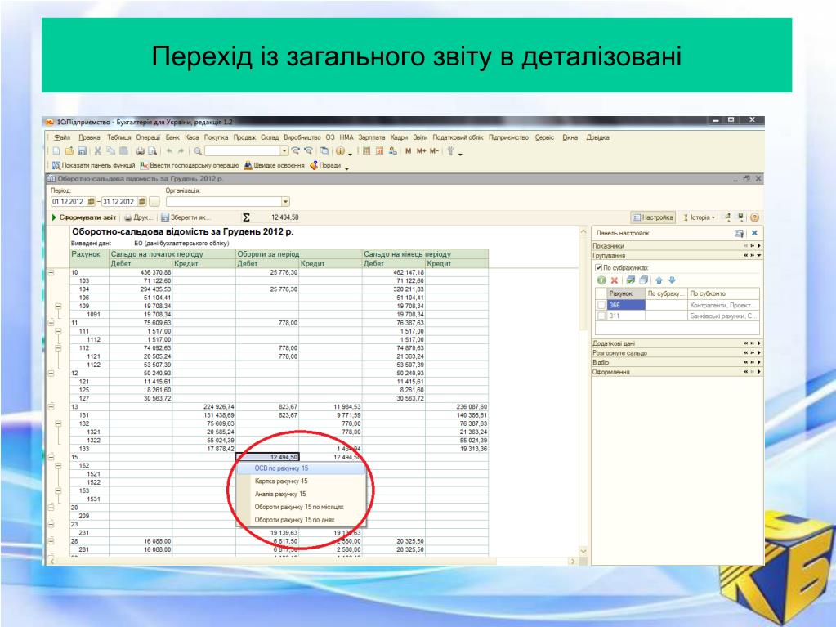
Task: Click the Друк button
Action: pyautogui.click(x=138, y=217)
